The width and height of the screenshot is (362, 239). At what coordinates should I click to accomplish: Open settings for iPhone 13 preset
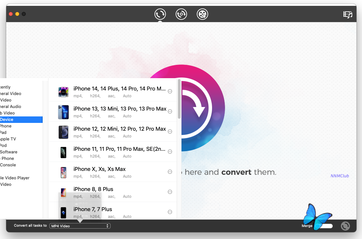(x=170, y=112)
